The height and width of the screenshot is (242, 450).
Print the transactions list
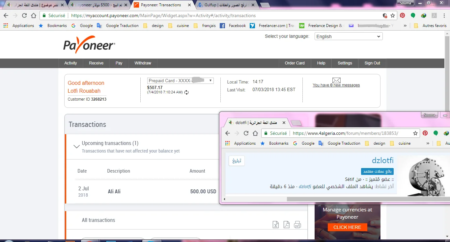[x=297, y=225]
